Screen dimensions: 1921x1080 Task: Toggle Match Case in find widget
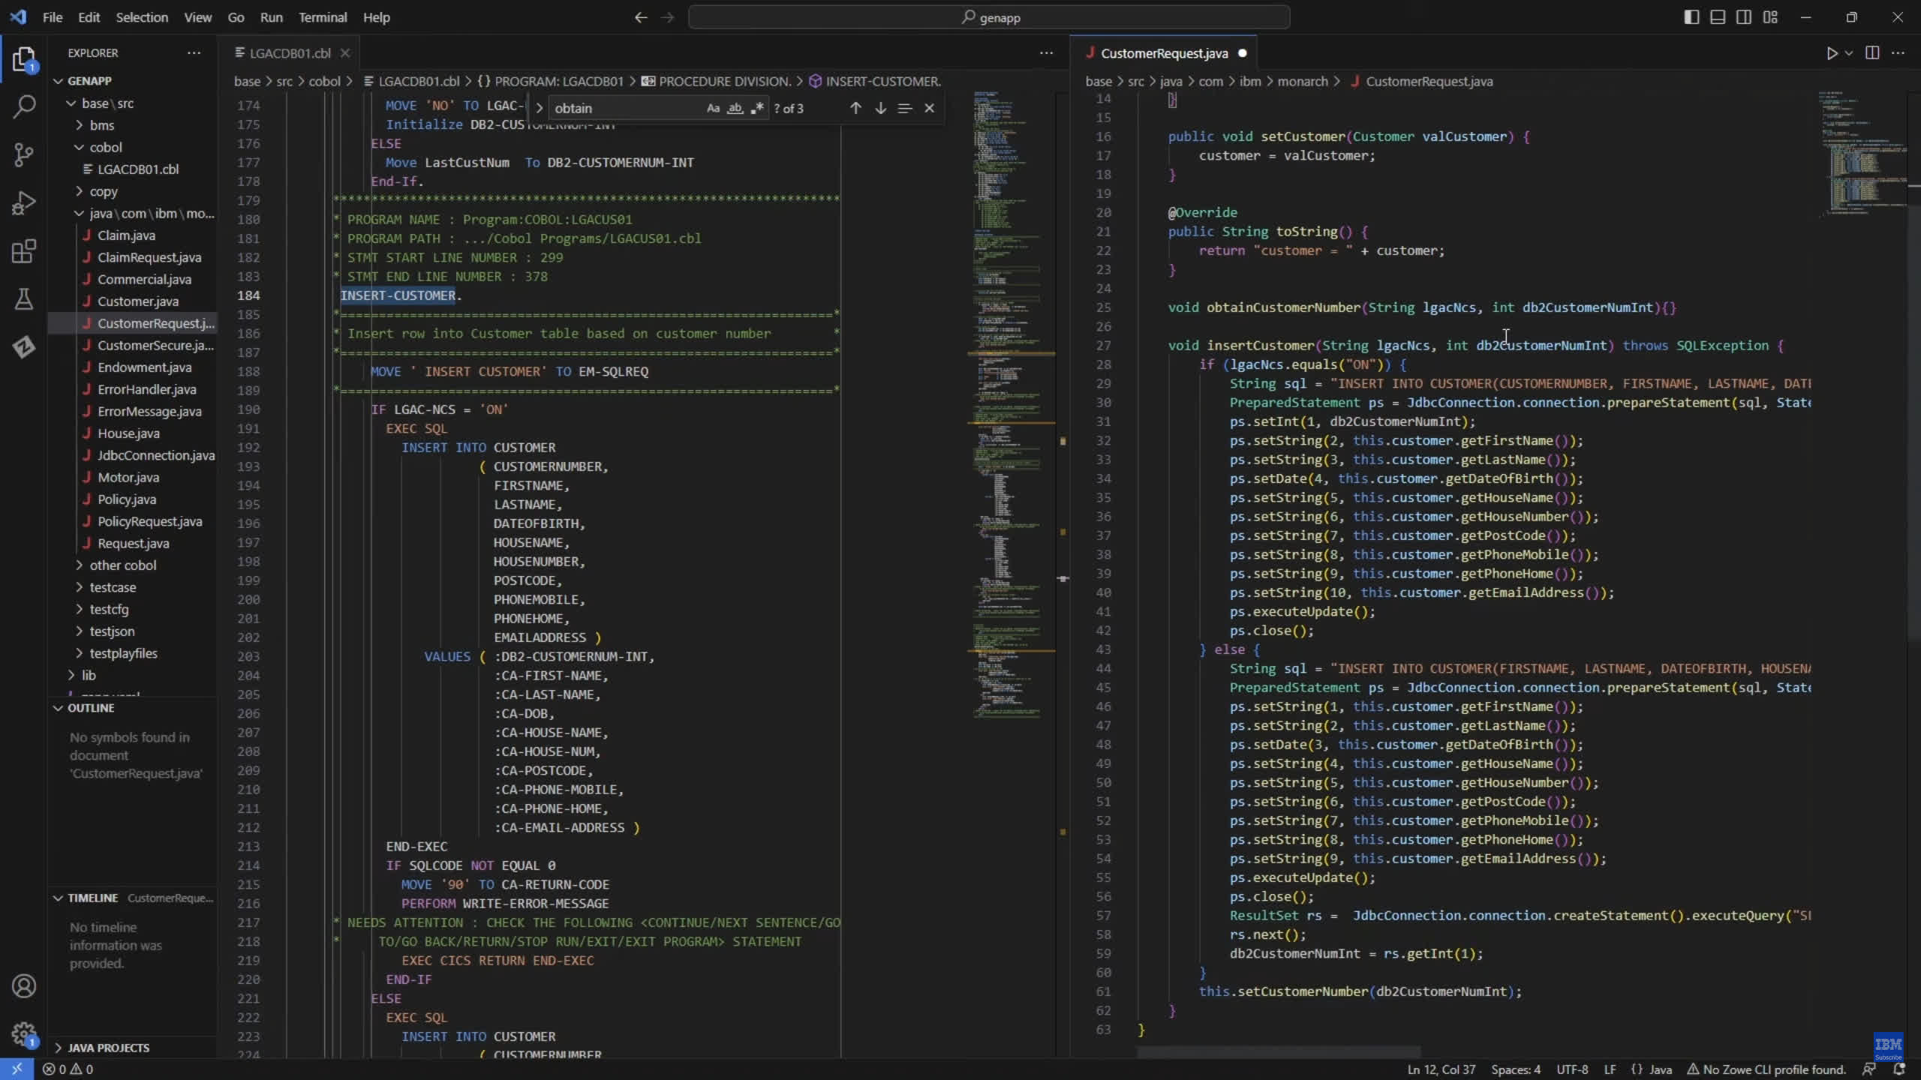click(x=713, y=108)
